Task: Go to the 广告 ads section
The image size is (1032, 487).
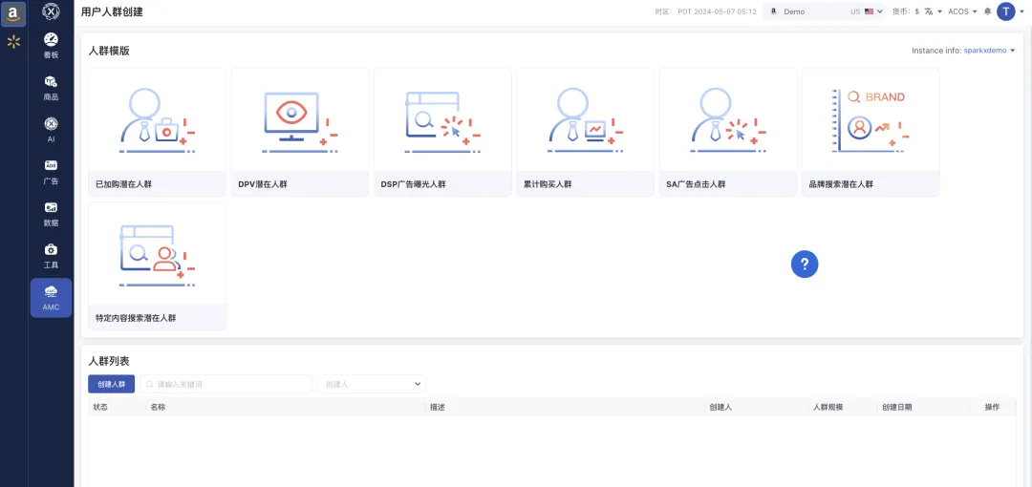Action: coord(51,171)
